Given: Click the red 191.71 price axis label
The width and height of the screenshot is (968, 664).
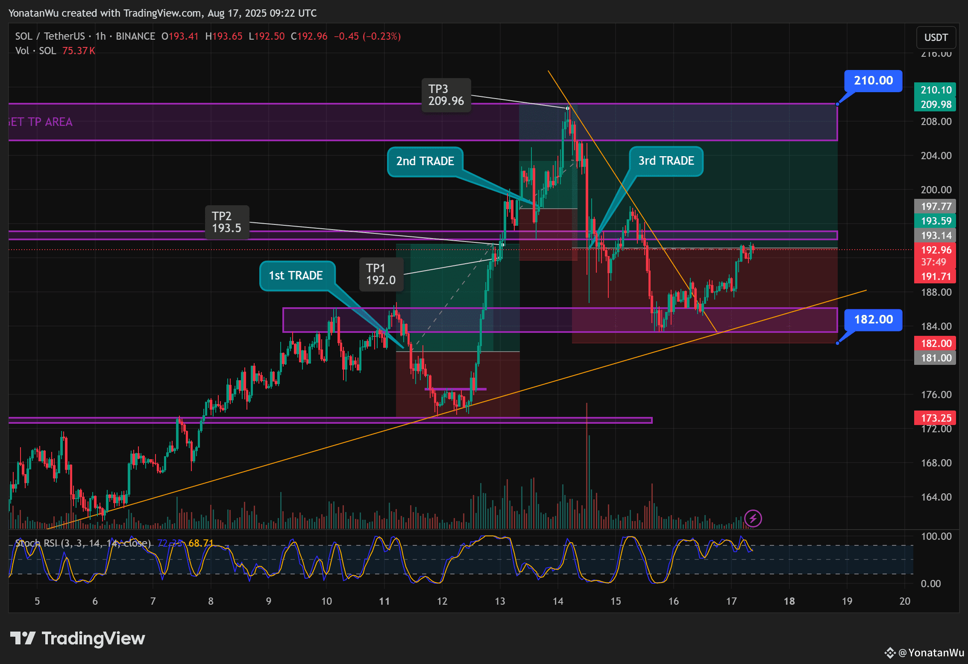Looking at the screenshot, I should [x=935, y=277].
